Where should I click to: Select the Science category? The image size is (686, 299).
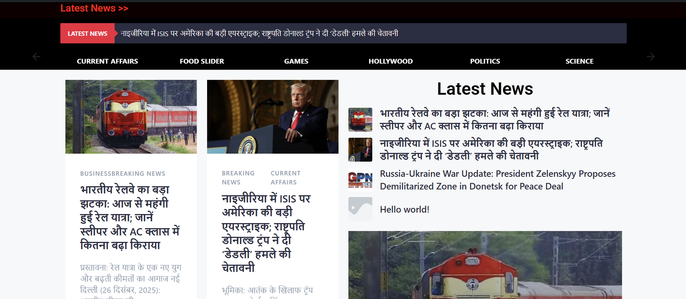tap(579, 61)
